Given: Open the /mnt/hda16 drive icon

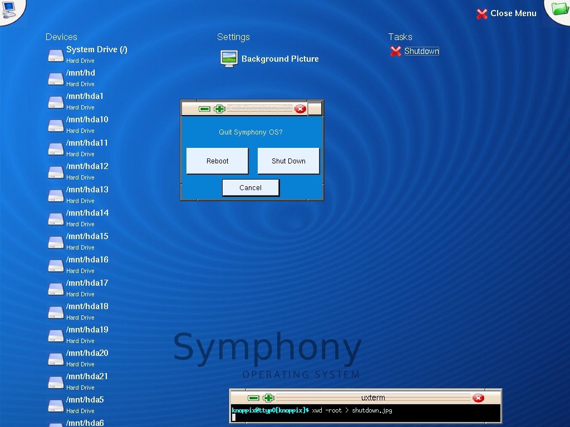Looking at the screenshot, I should pyautogui.click(x=56, y=265).
